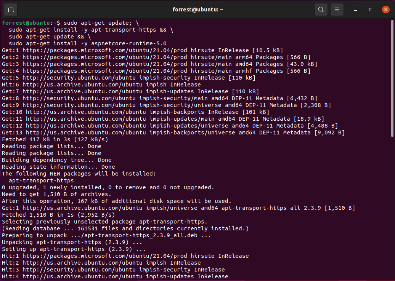Click 'Building dependency tree... Done' line
The image size is (395, 281).
tap(57, 160)
